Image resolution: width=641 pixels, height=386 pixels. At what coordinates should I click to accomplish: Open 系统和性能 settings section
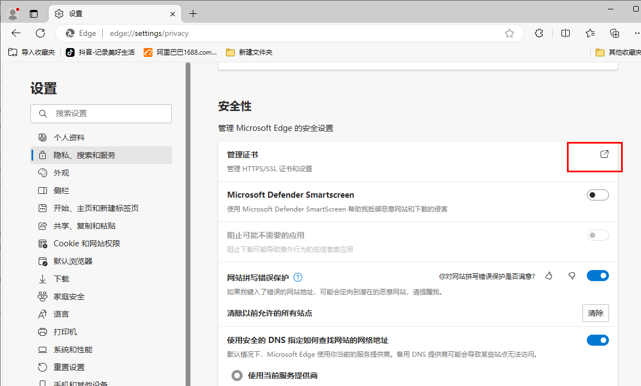(101, 350)
